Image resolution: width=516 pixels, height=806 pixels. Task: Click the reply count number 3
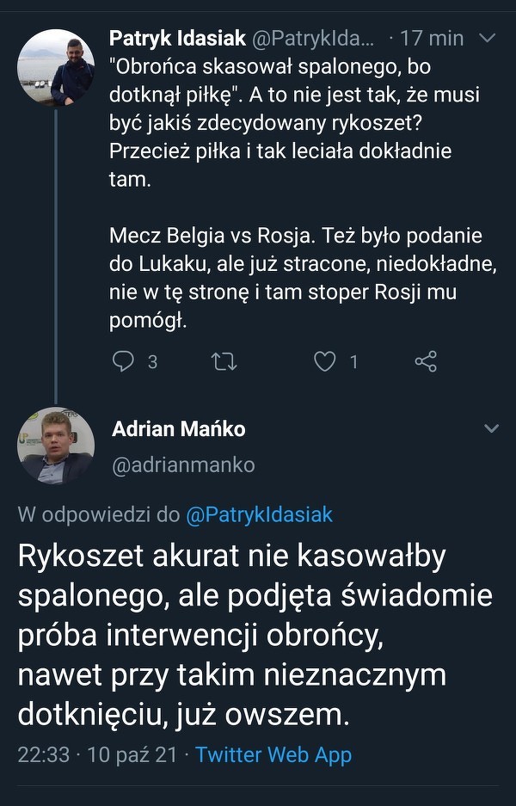point(152,362)
